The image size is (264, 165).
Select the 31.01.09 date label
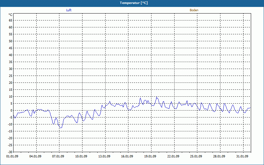[x=242, y=156]
